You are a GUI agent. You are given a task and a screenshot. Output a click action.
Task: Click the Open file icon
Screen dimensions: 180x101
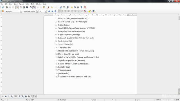[7, 7]
